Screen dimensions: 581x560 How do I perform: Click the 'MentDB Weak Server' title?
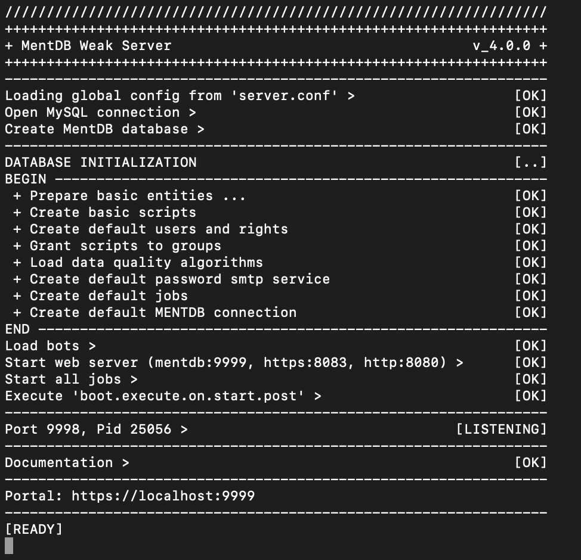pyautogui.click(x=96, y=46)
